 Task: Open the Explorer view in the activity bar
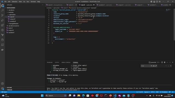point(2,5)
